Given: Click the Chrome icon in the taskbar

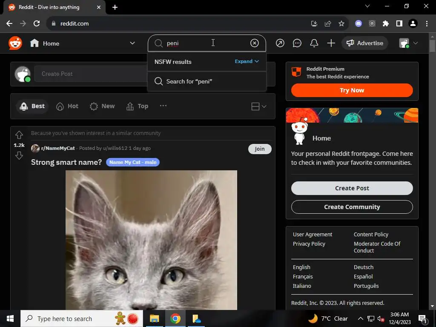Looking at the screenshot, I should tap(175, 318).
